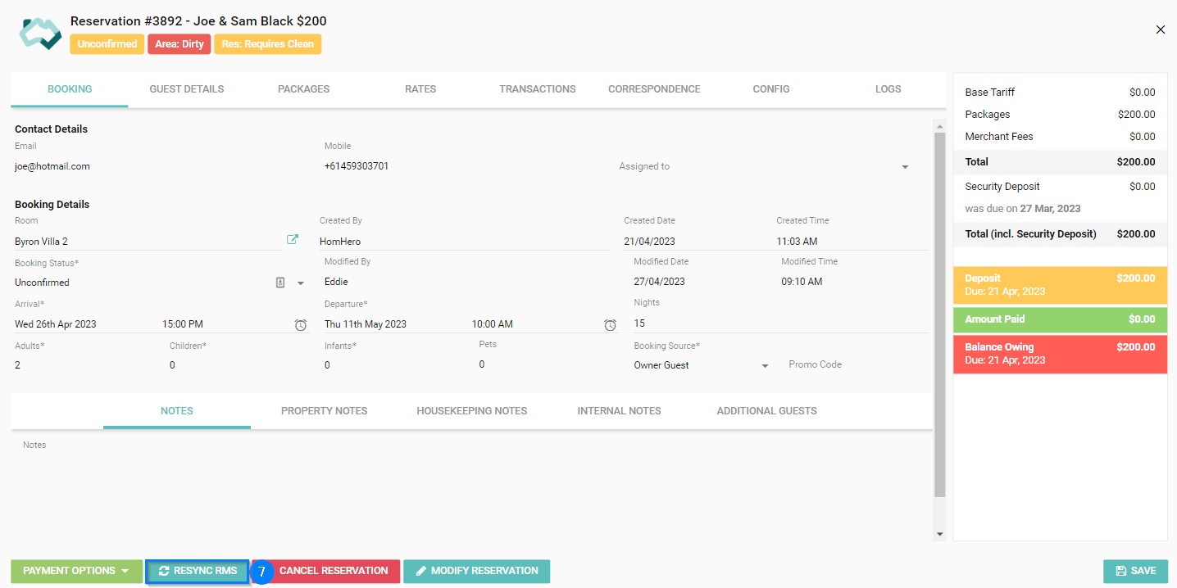Switch to the Guest Details tab
The width and height of the screenshot is (1177, 588).
186,89
